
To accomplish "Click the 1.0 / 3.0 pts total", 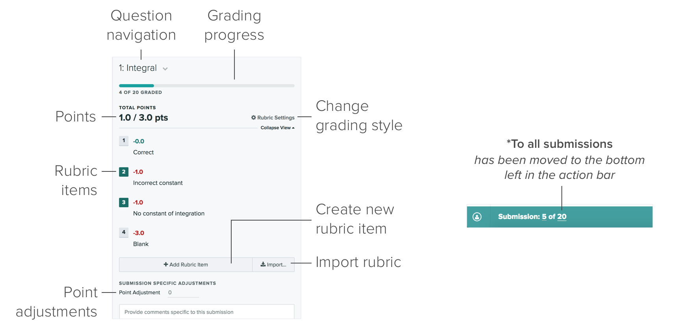I will point(143,118).
